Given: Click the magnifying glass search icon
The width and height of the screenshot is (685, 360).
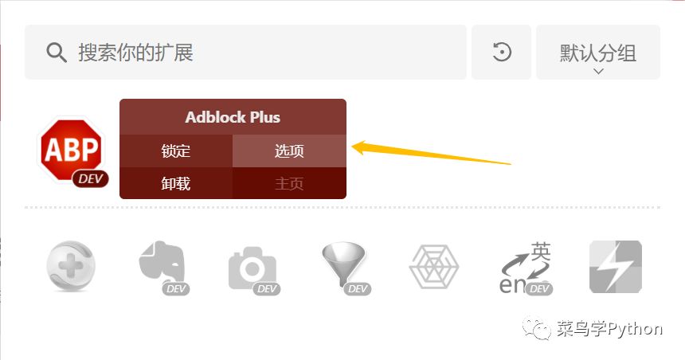Looking at the screenshot, I should click(57, 53).
